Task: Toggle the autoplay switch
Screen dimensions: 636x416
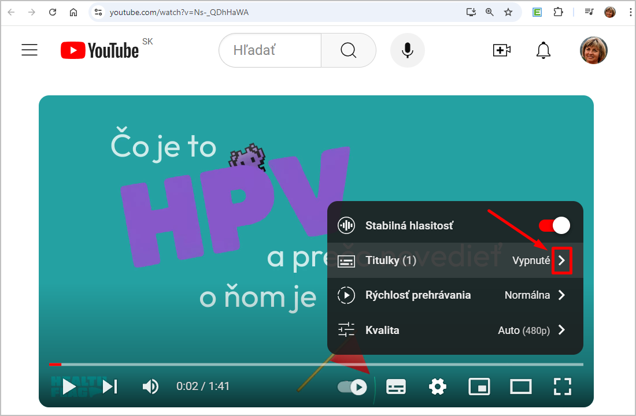Action: click(352, 387)
